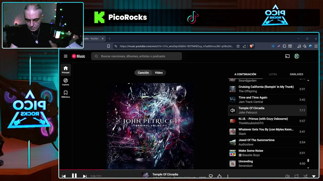Toggle shuffle in player bar
The image size is (323, 181).
click(x=305, y=176)
